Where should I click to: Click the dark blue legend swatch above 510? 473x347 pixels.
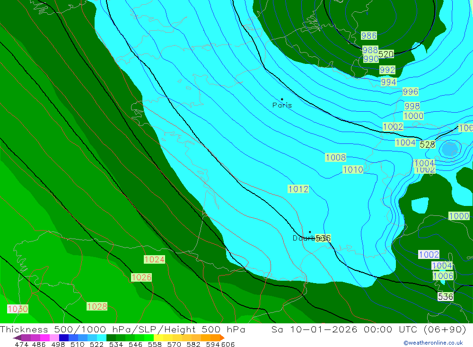[64, 338]
